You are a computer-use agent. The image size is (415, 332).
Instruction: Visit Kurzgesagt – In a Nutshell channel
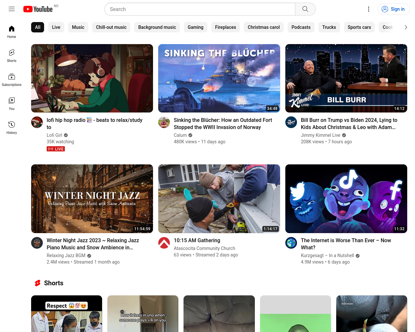click(327, 255)
